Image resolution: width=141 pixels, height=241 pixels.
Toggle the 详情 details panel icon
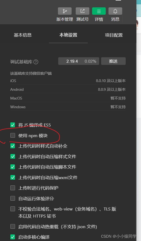click(x=99, y=11)
